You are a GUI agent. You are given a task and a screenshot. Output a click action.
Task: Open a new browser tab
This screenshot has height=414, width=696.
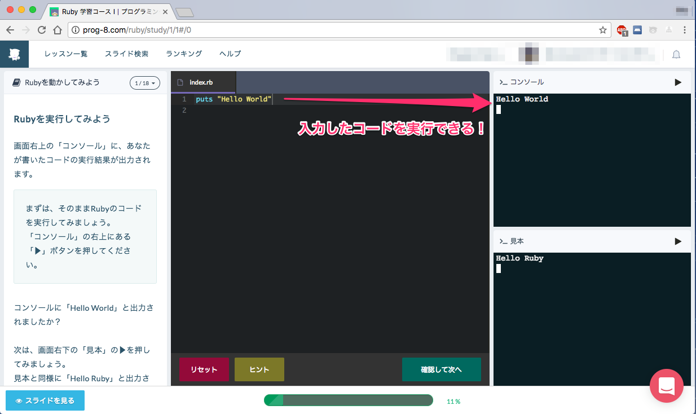(x=184, y=12)
